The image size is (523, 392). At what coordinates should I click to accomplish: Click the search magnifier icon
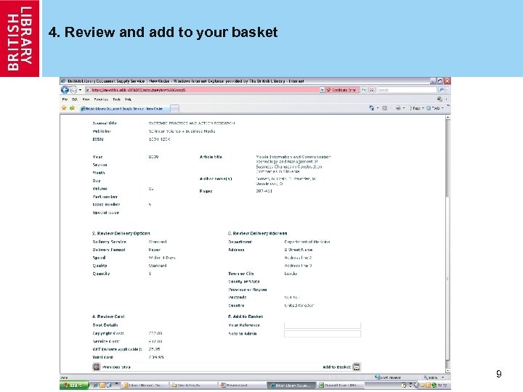click(x=442, y=90)
